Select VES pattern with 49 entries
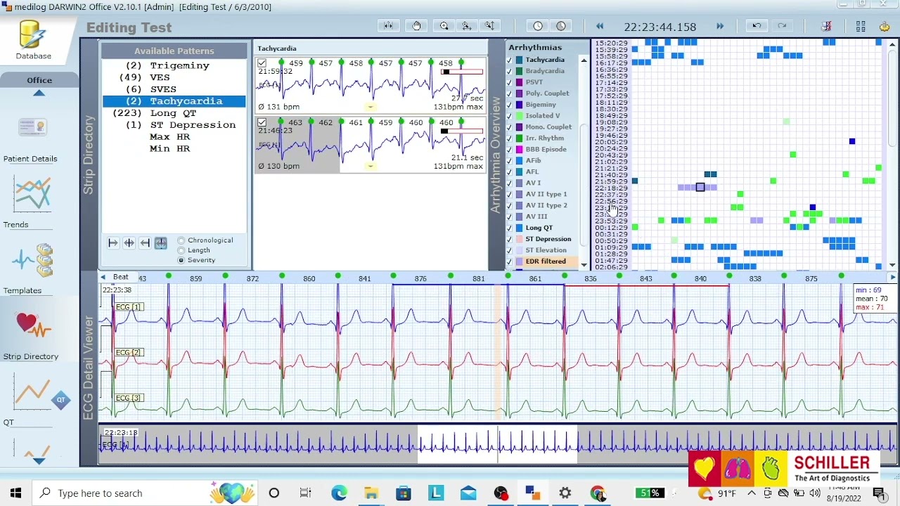 point(174,77)
